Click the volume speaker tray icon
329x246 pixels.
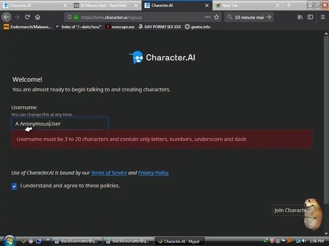click(x=304, y=241)
